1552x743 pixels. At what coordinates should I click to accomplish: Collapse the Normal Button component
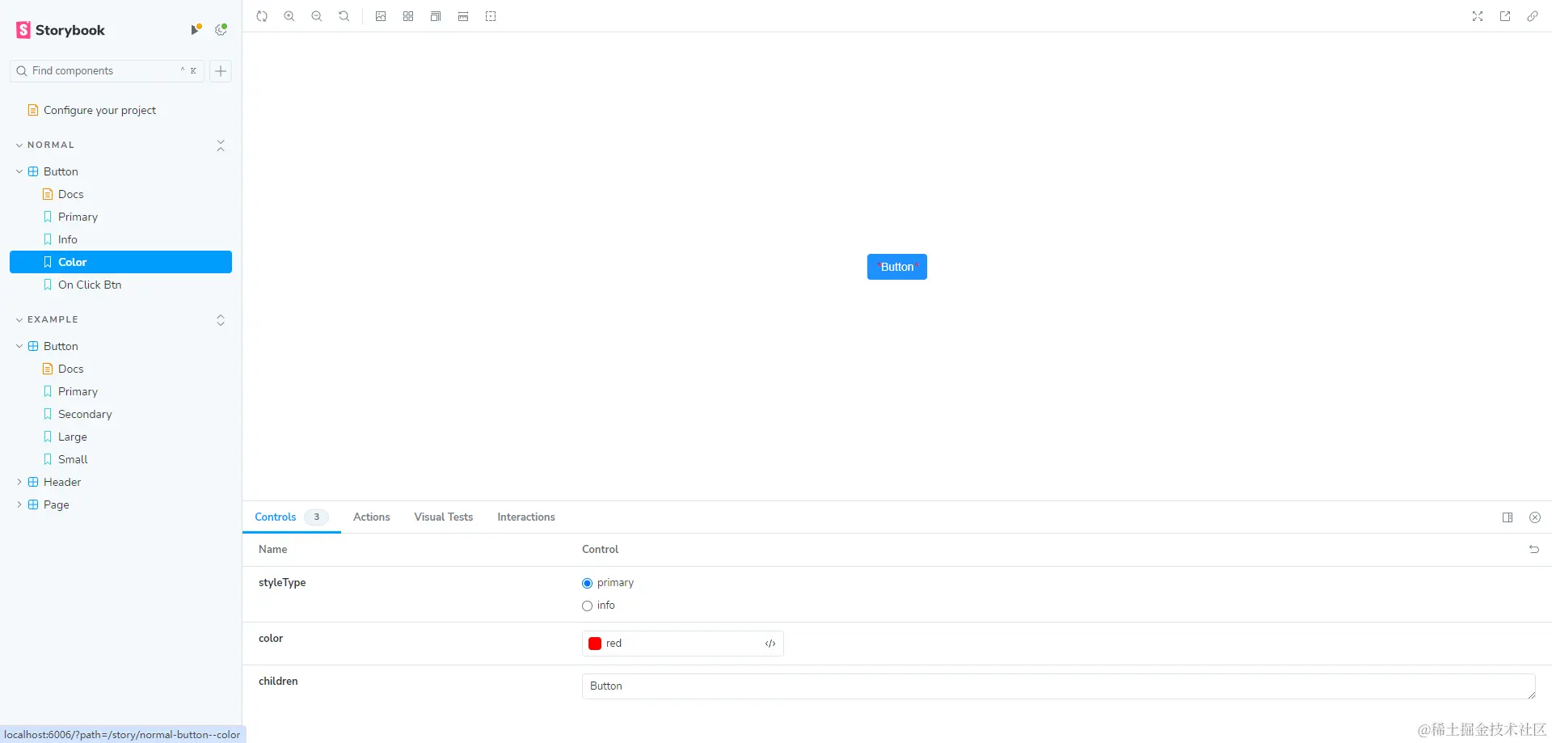pyautogui.click(x=19, y=171)
